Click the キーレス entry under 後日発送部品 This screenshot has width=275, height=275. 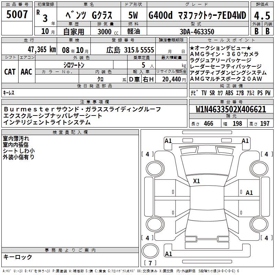9,93
